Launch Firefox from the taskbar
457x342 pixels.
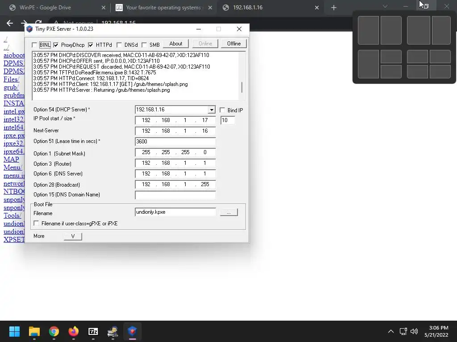pyautogui.click(x=74, y=331)
